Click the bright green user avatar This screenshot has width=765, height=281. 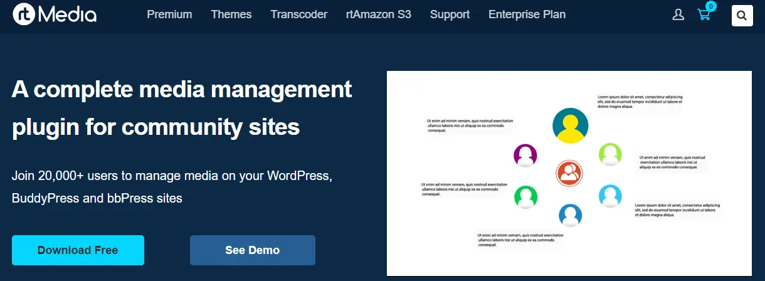tap(525, 196)
